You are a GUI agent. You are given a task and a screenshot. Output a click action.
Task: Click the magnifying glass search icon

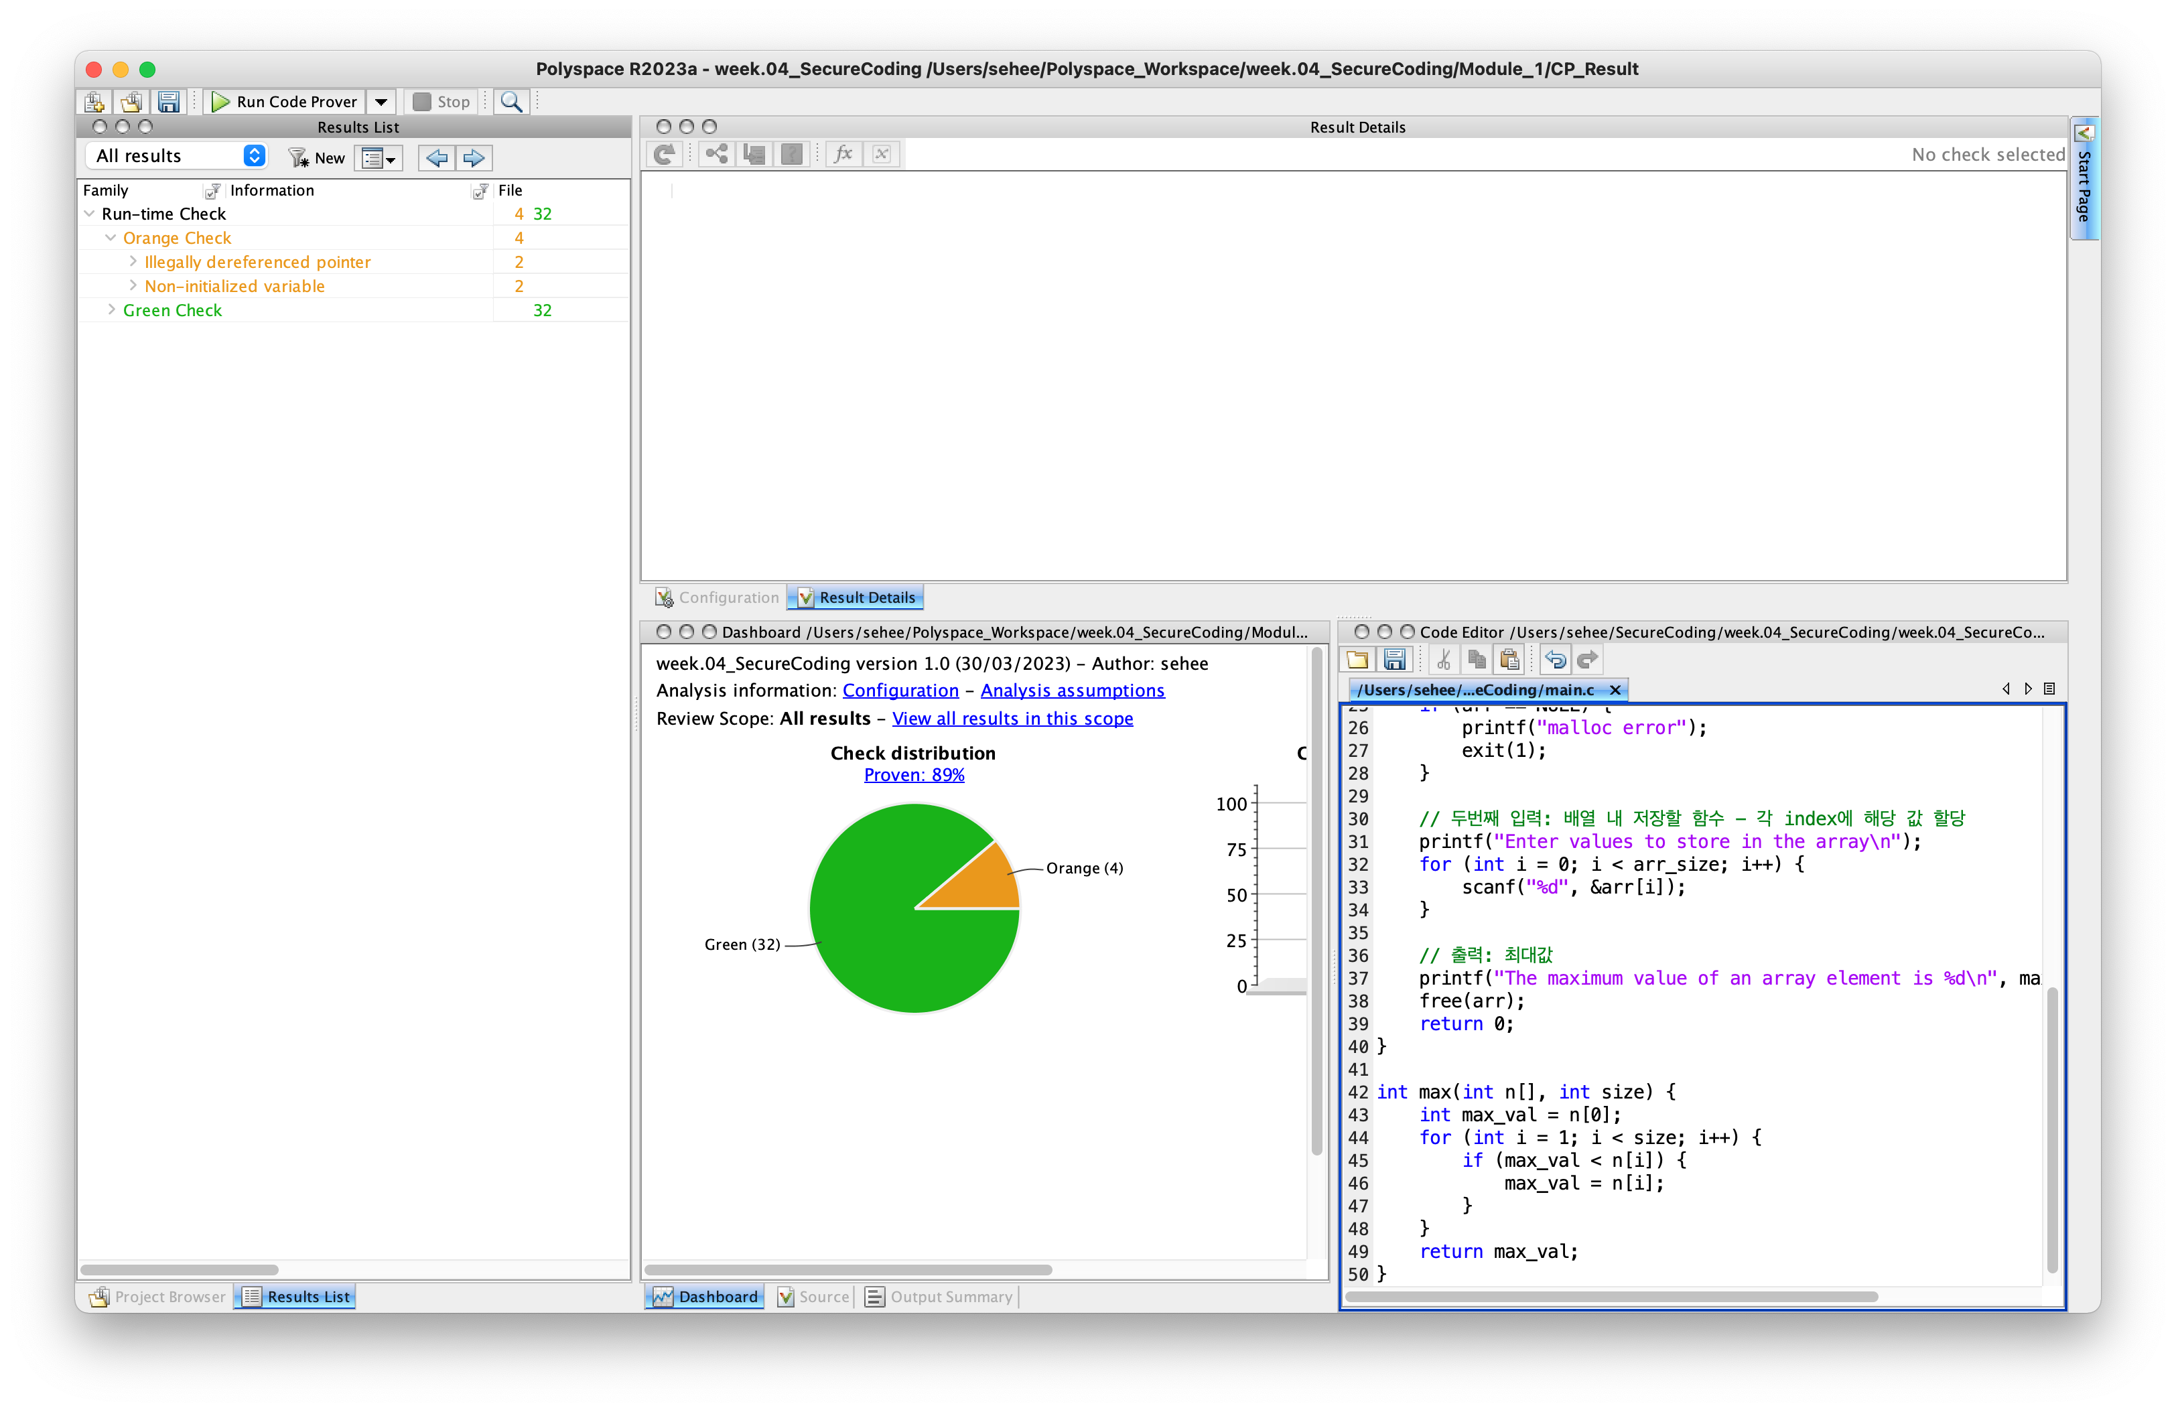click(x=511, y=101)
